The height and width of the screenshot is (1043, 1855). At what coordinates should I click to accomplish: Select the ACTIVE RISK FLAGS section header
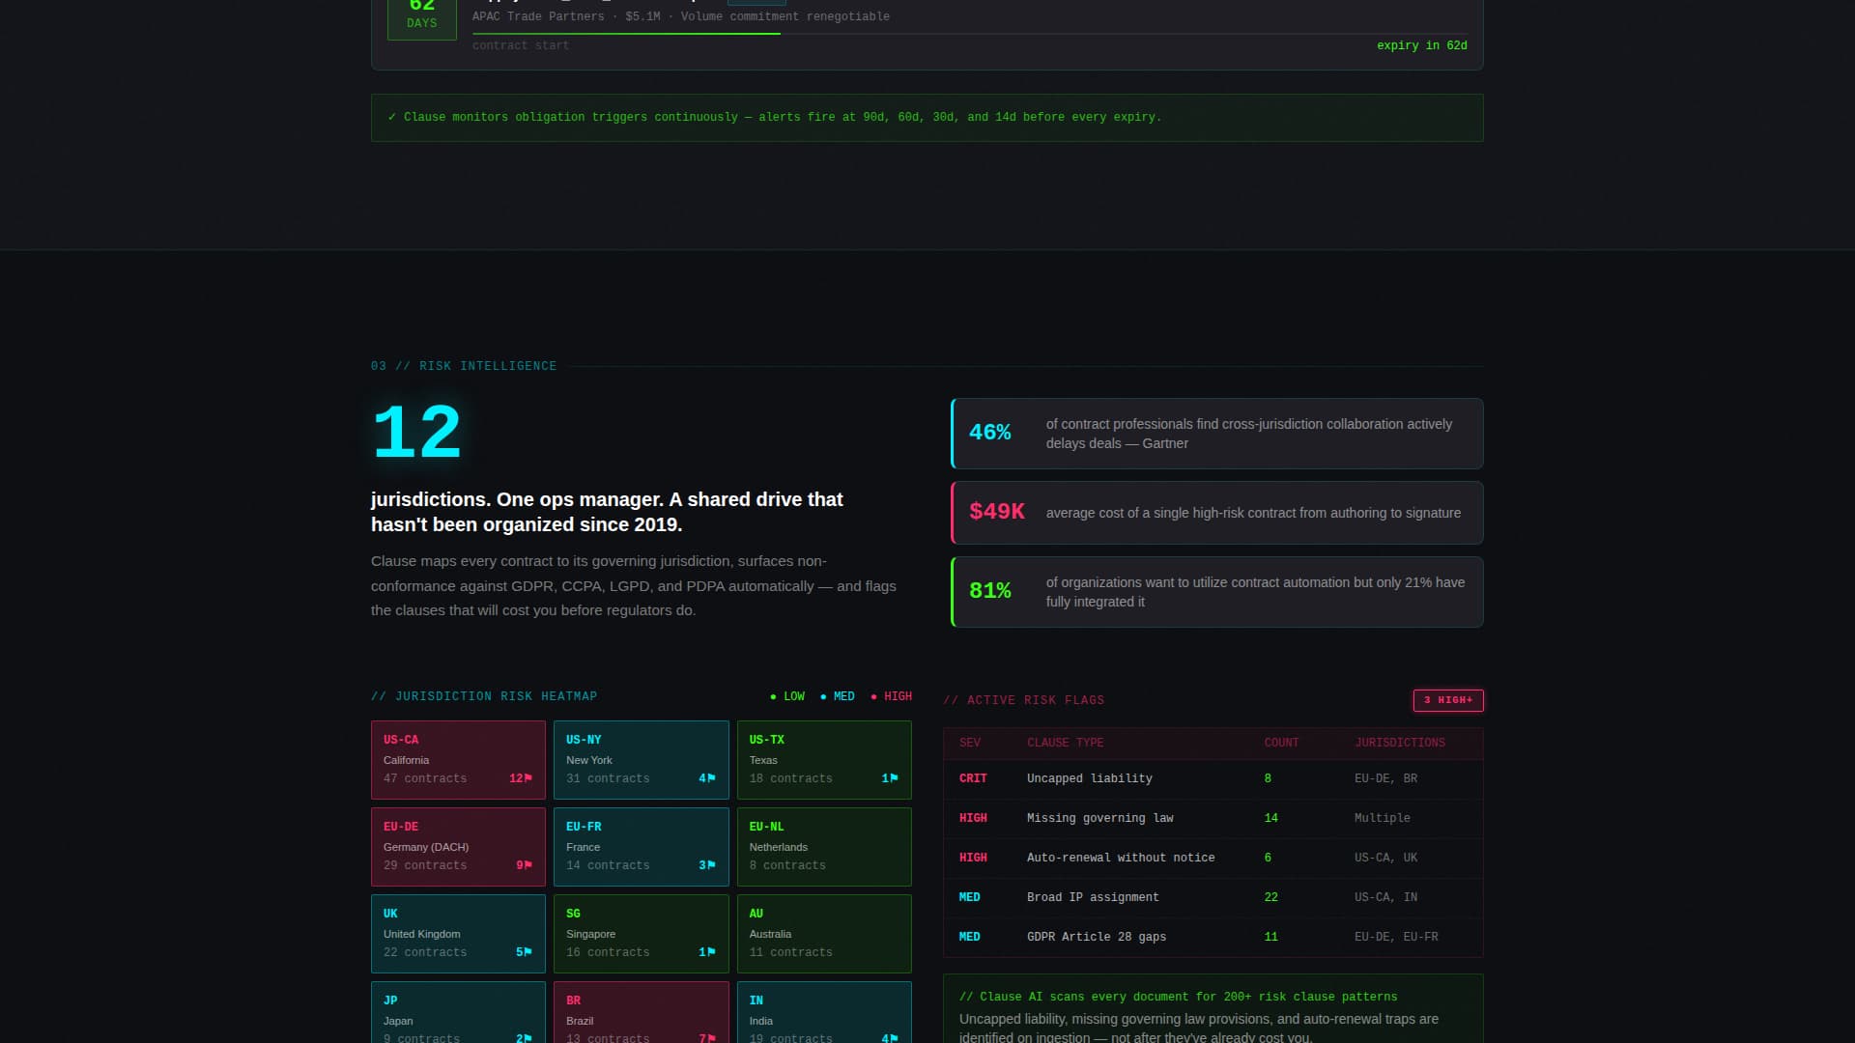[x=1025, y=700]
